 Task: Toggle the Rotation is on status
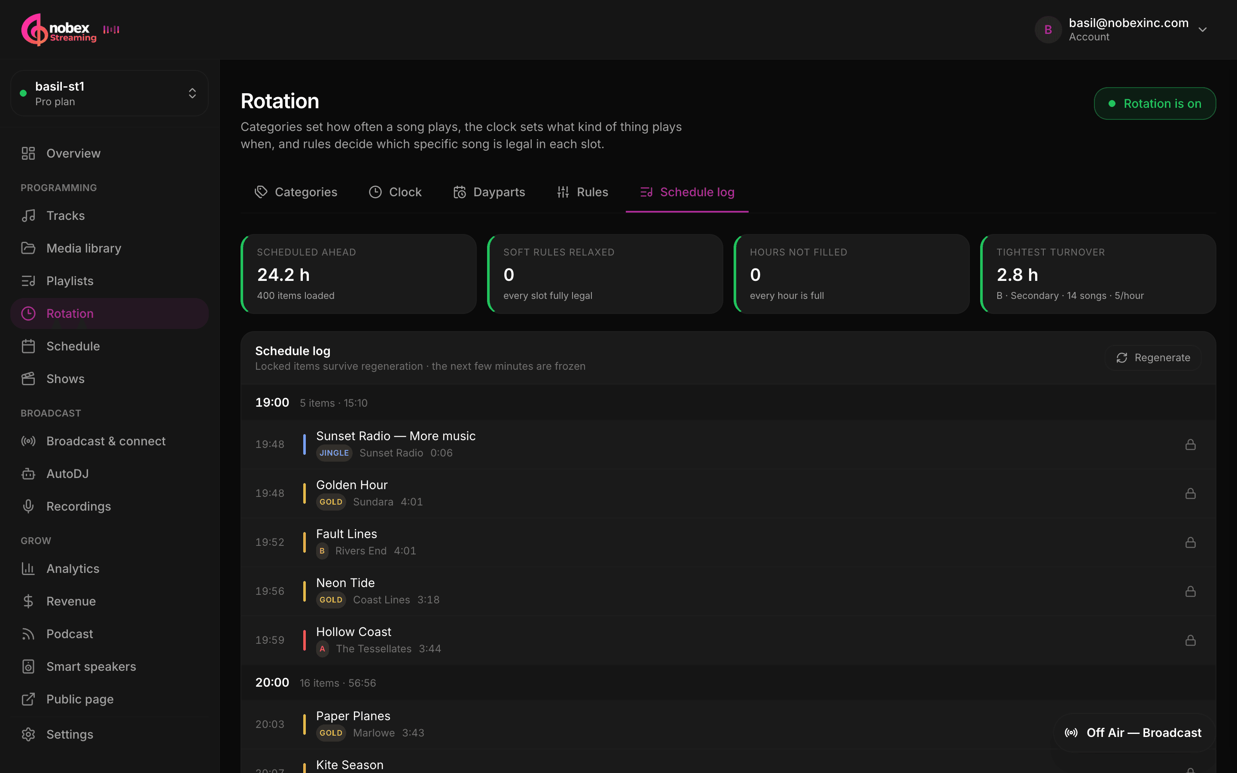(x=1155, y=104)
